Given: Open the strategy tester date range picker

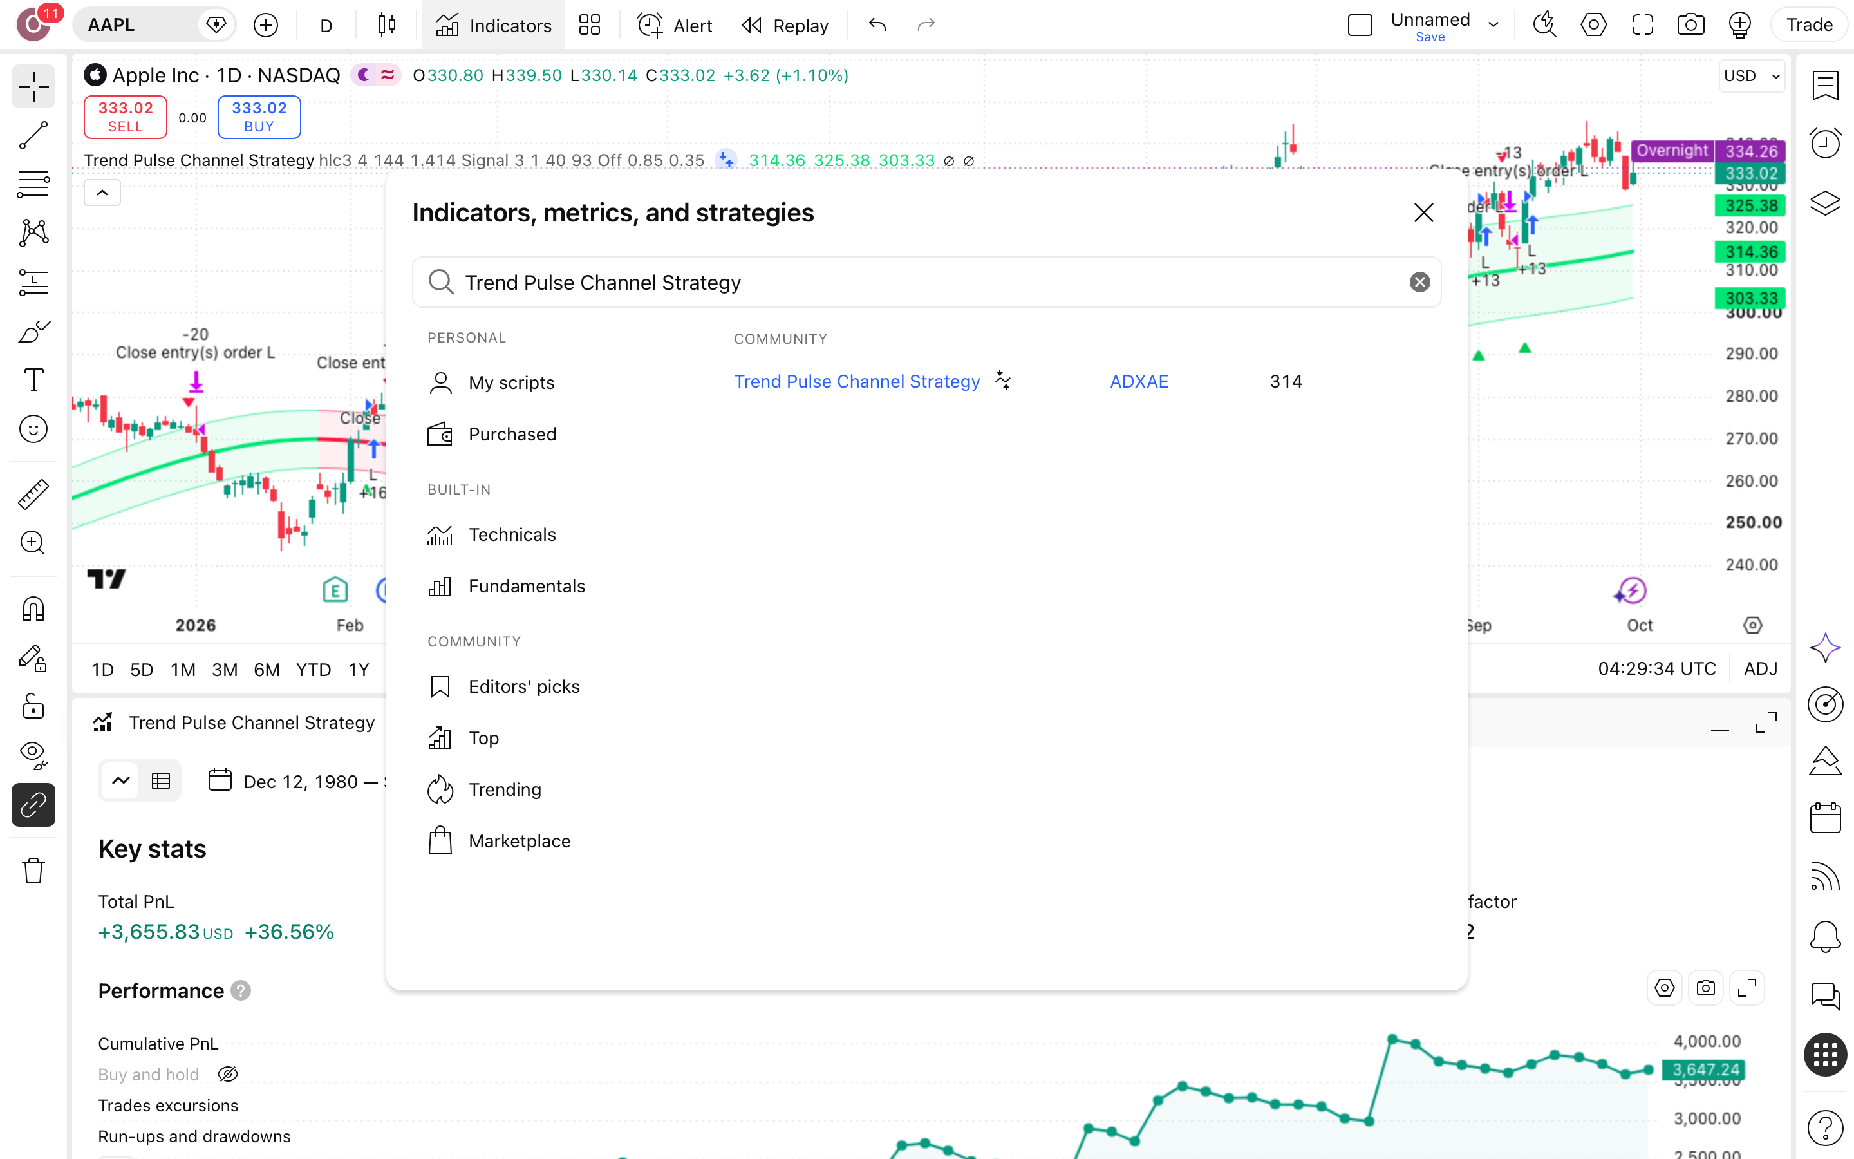Looking at the screenshot, I should [x=299, y=781].
